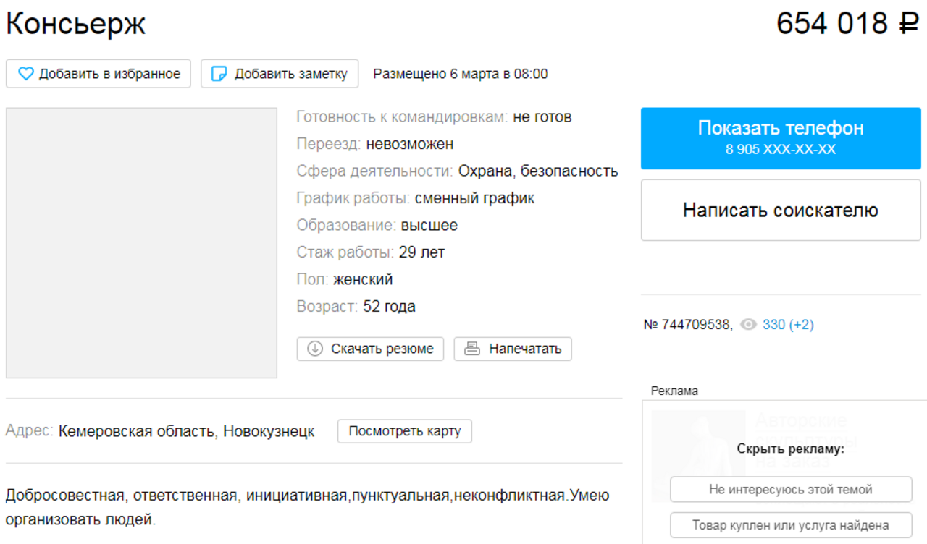927x544 pixels.
Task: Click the printer icon
Action: pyautogui.click(x=472, y=349)
